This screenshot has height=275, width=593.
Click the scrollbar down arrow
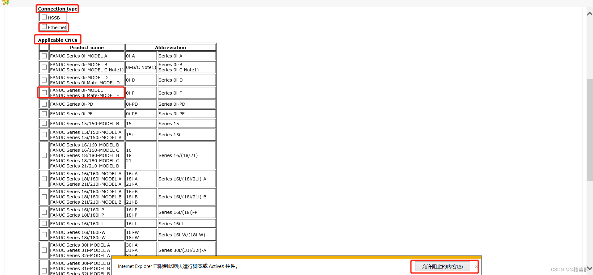(590, 268)
